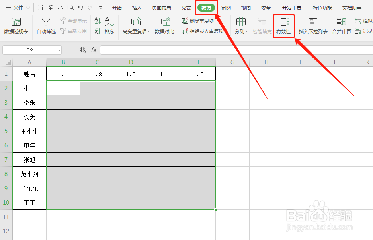Screen dimensions: 373x240
Task: Open the 文件 menu
Action: point(18,8)
